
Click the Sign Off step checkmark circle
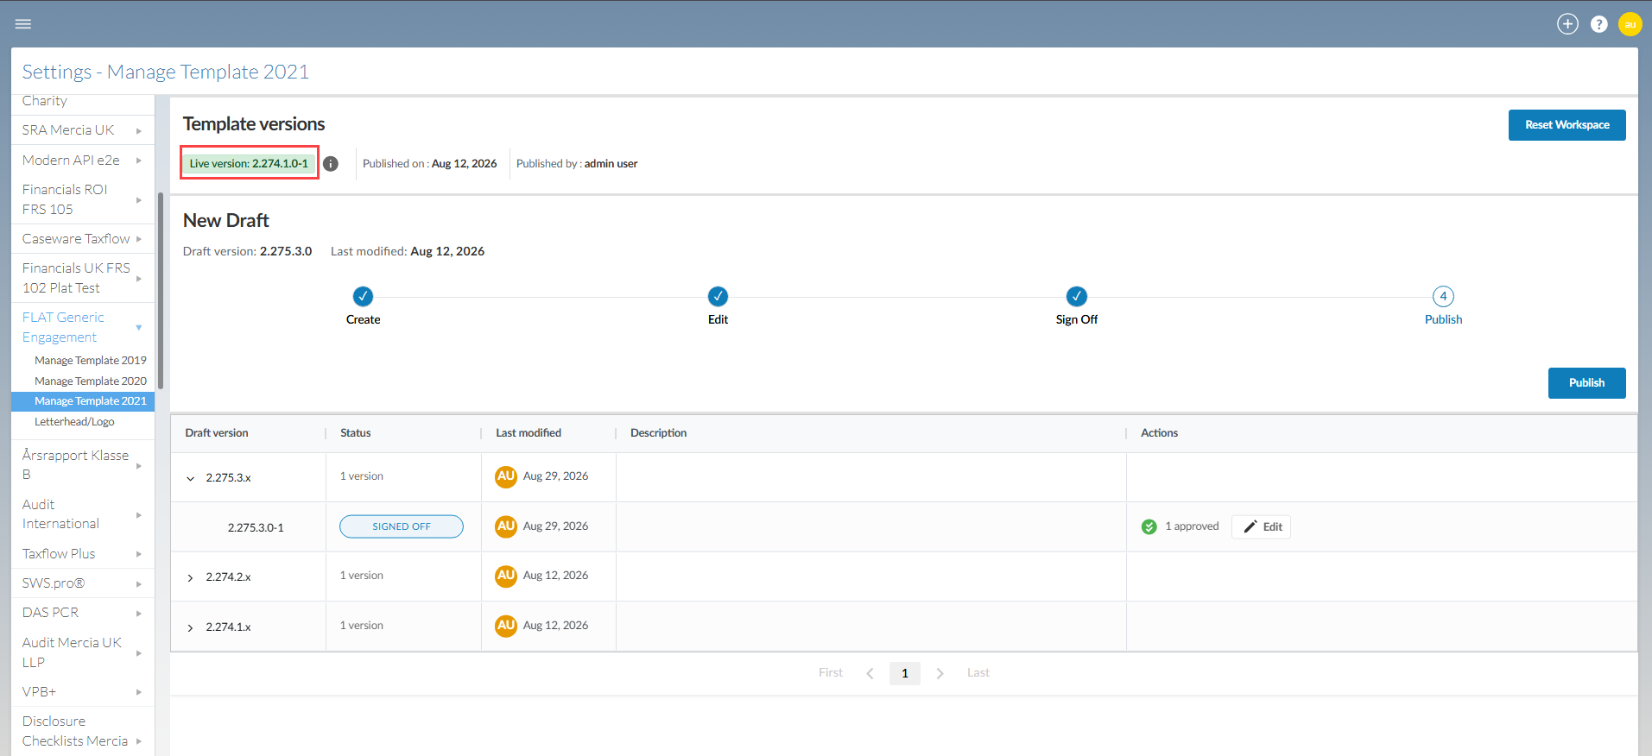1077,297
